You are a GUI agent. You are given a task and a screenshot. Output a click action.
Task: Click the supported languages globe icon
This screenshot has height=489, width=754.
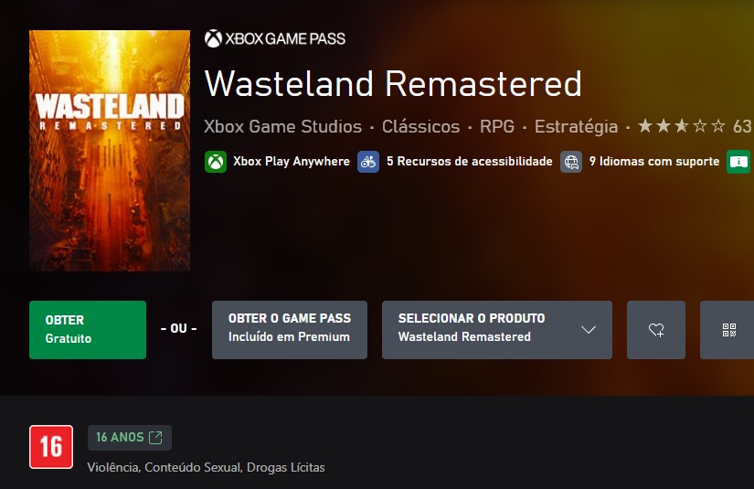click(571, 162)
